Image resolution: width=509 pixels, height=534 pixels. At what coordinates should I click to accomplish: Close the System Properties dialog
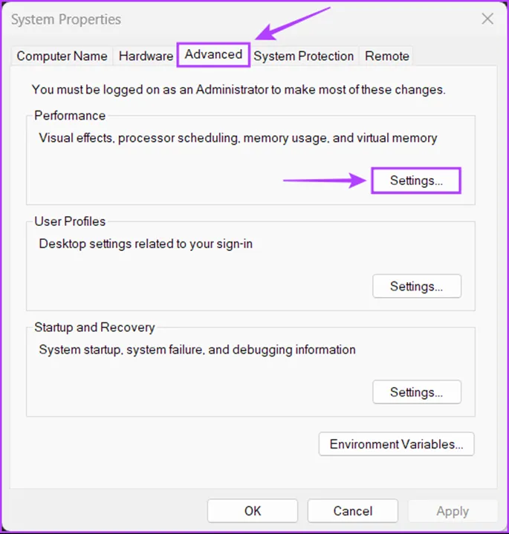pyautogui.click(x=487, y=19)
